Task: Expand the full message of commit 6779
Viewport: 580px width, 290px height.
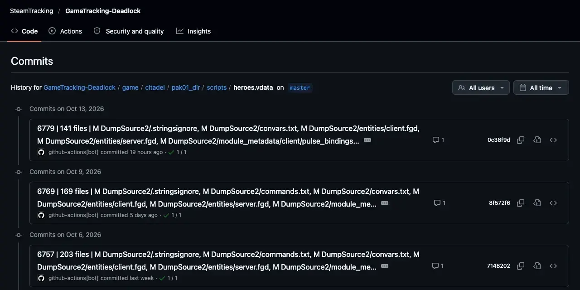Action: [x=367, y=140]
